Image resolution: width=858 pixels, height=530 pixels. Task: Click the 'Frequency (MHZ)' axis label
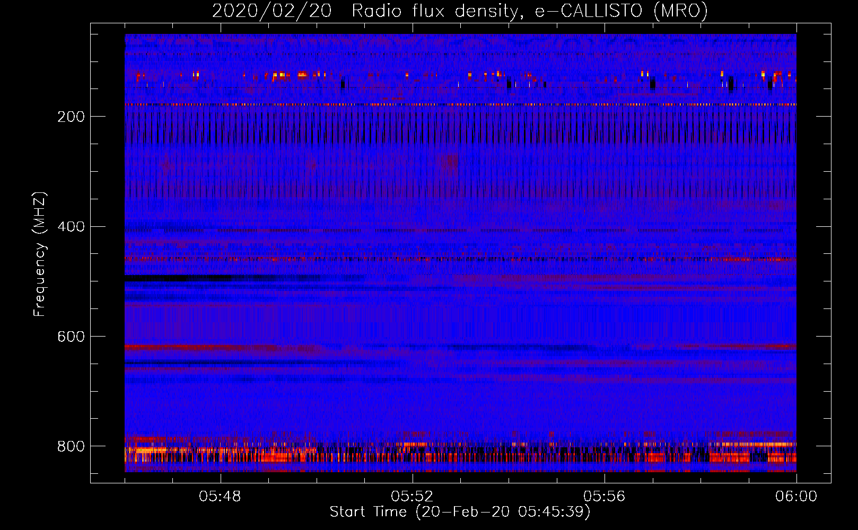pyautogui.click(x=40, y=254)
